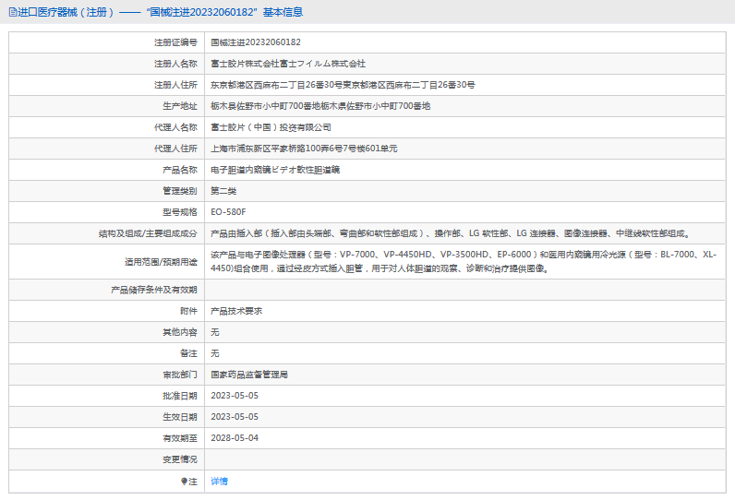Click agent name 富士胶片（中国）投资有限公司
This screenshot has height=500, width=735.
click(271, 127)
